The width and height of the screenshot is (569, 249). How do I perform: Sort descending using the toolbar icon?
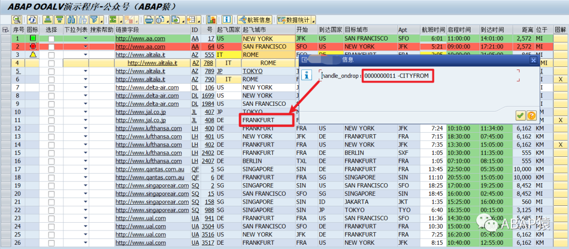[x=60, y=19]
